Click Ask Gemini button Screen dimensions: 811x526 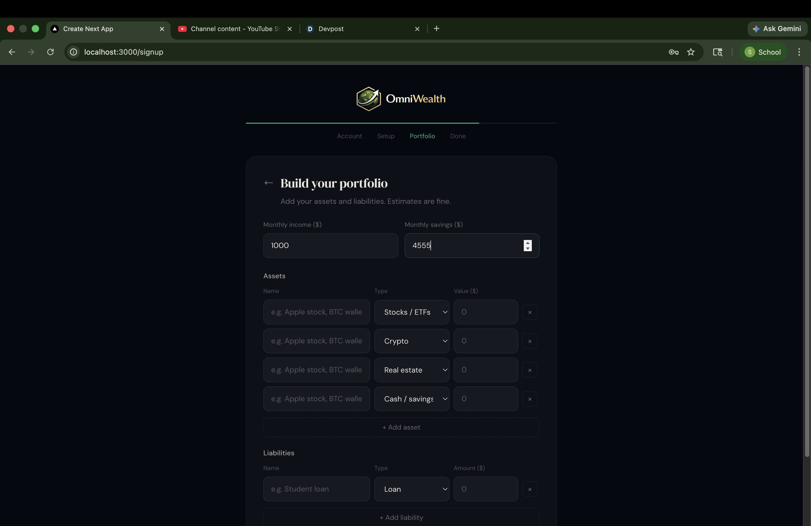click(x=777, y=29)
